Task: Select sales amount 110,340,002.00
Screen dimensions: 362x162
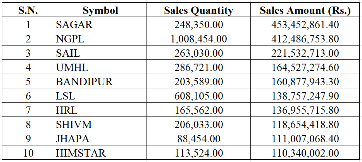Action: click(x=305, y=153)
